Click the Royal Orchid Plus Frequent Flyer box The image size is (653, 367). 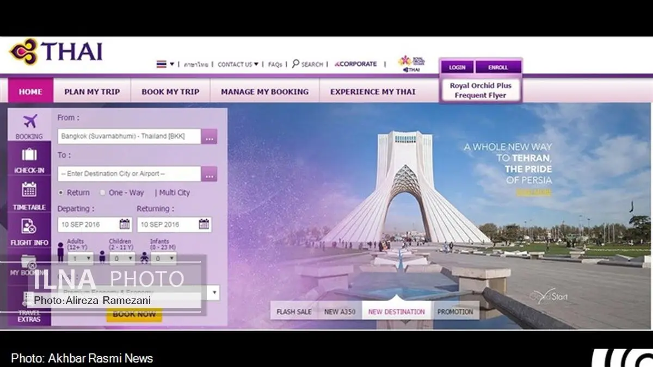pos(480,90)
